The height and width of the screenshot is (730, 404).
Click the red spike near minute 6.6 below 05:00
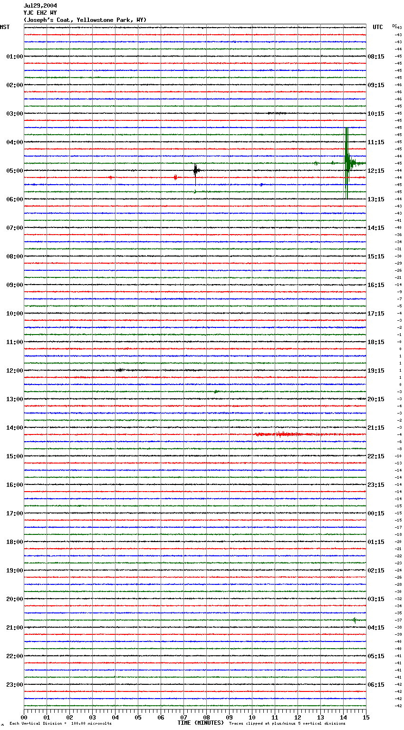click(x=175, y=178)
